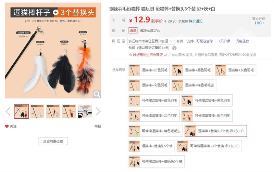Select the 逗猫棒+白色羽毛 option
This screenshot has width=274, height=172.
pyautogui.click(x=149, y=70)
